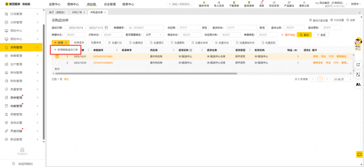Expand more filters with 展开筛选
This screenshot has height=167, width=364.
coord(288,35)
